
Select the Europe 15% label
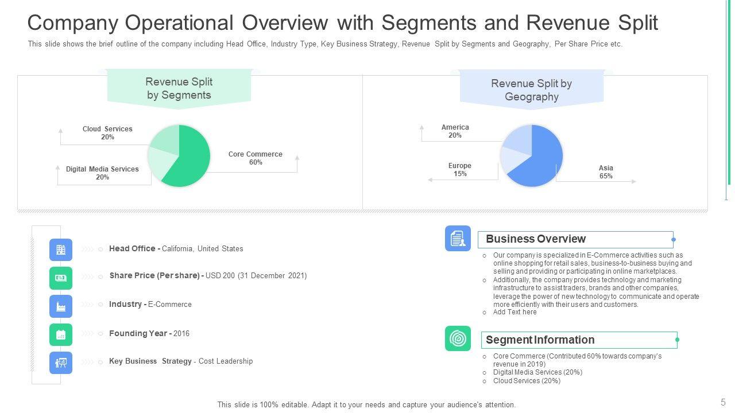tap(459, 170)
